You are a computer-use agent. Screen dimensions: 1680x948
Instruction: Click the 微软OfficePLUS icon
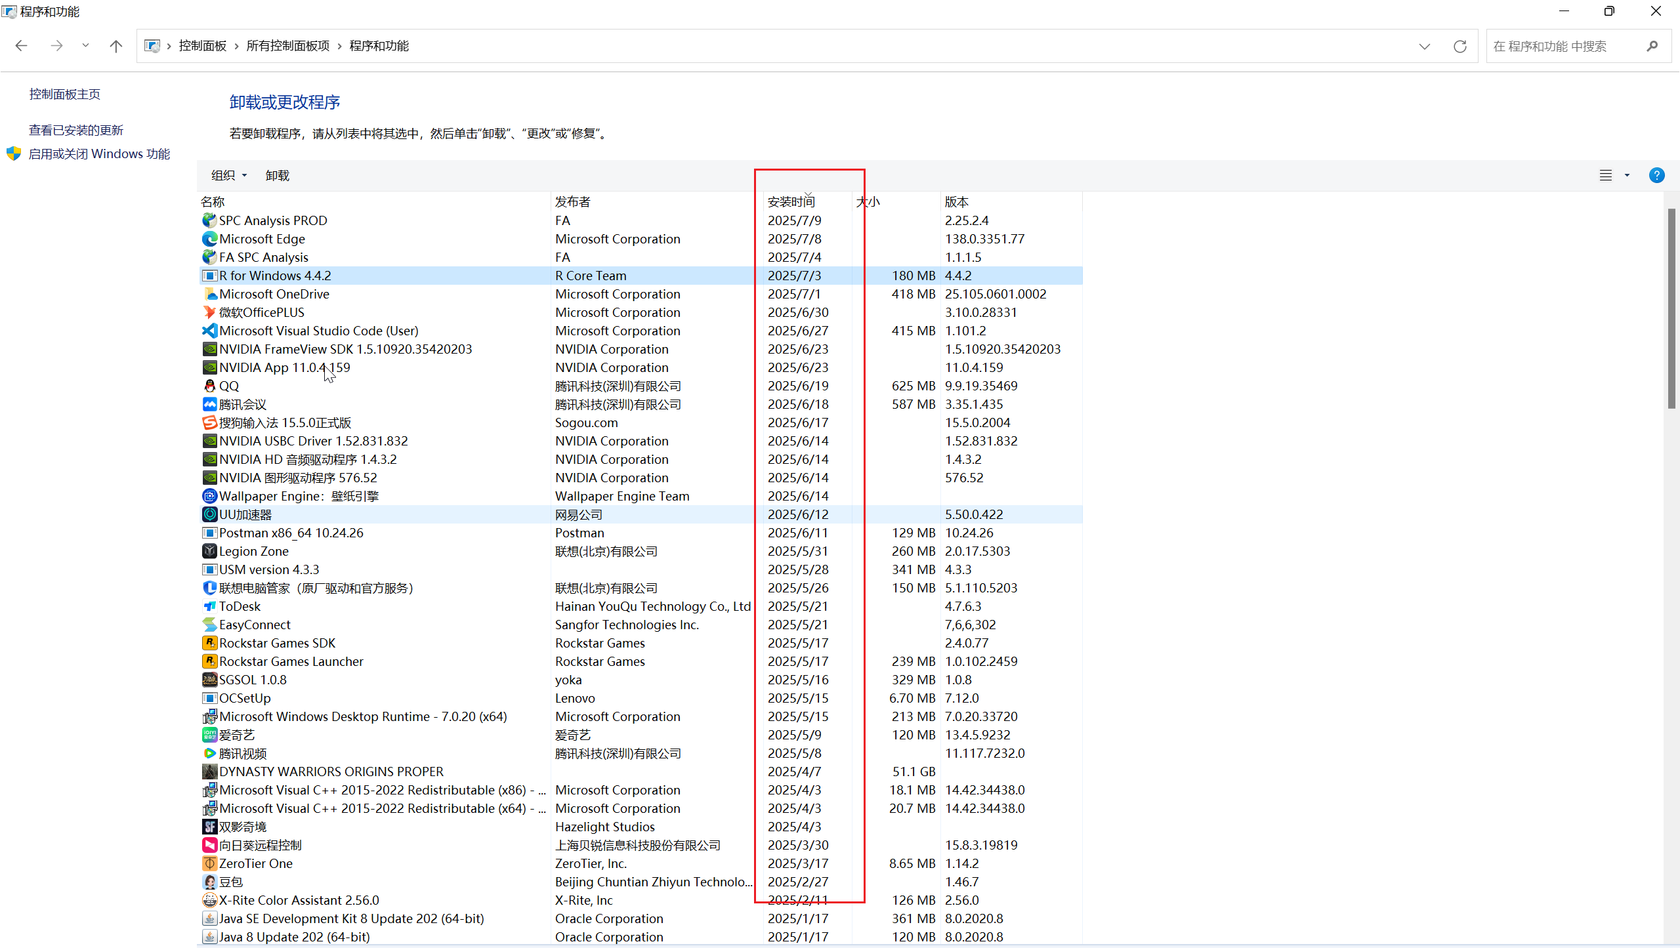pyautogui.click(x=209, y=312)
